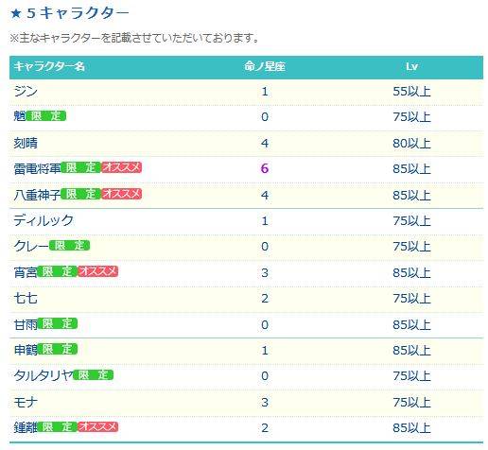This screenshot has width=488, height=450.
Task: Click the note 主なキャラクターを記載させていただいております
Action: pyautogui.click(x=134, y=38)
